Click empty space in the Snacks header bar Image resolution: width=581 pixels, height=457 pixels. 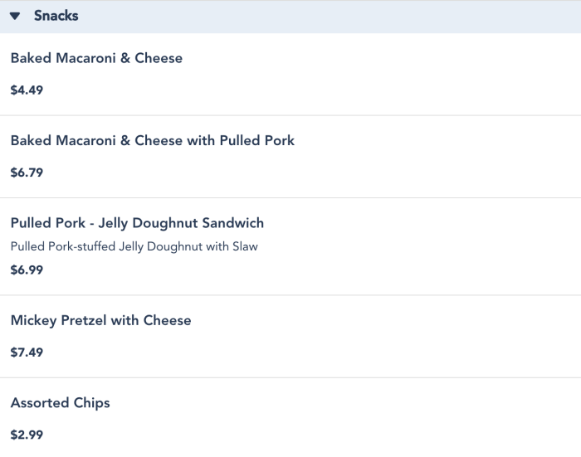point(332,17)
